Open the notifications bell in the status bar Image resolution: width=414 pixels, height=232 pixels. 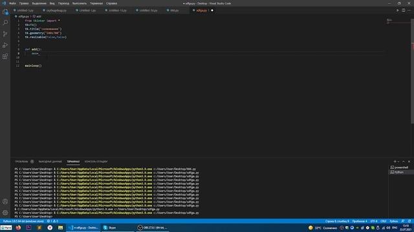click(x=409, y=221)
